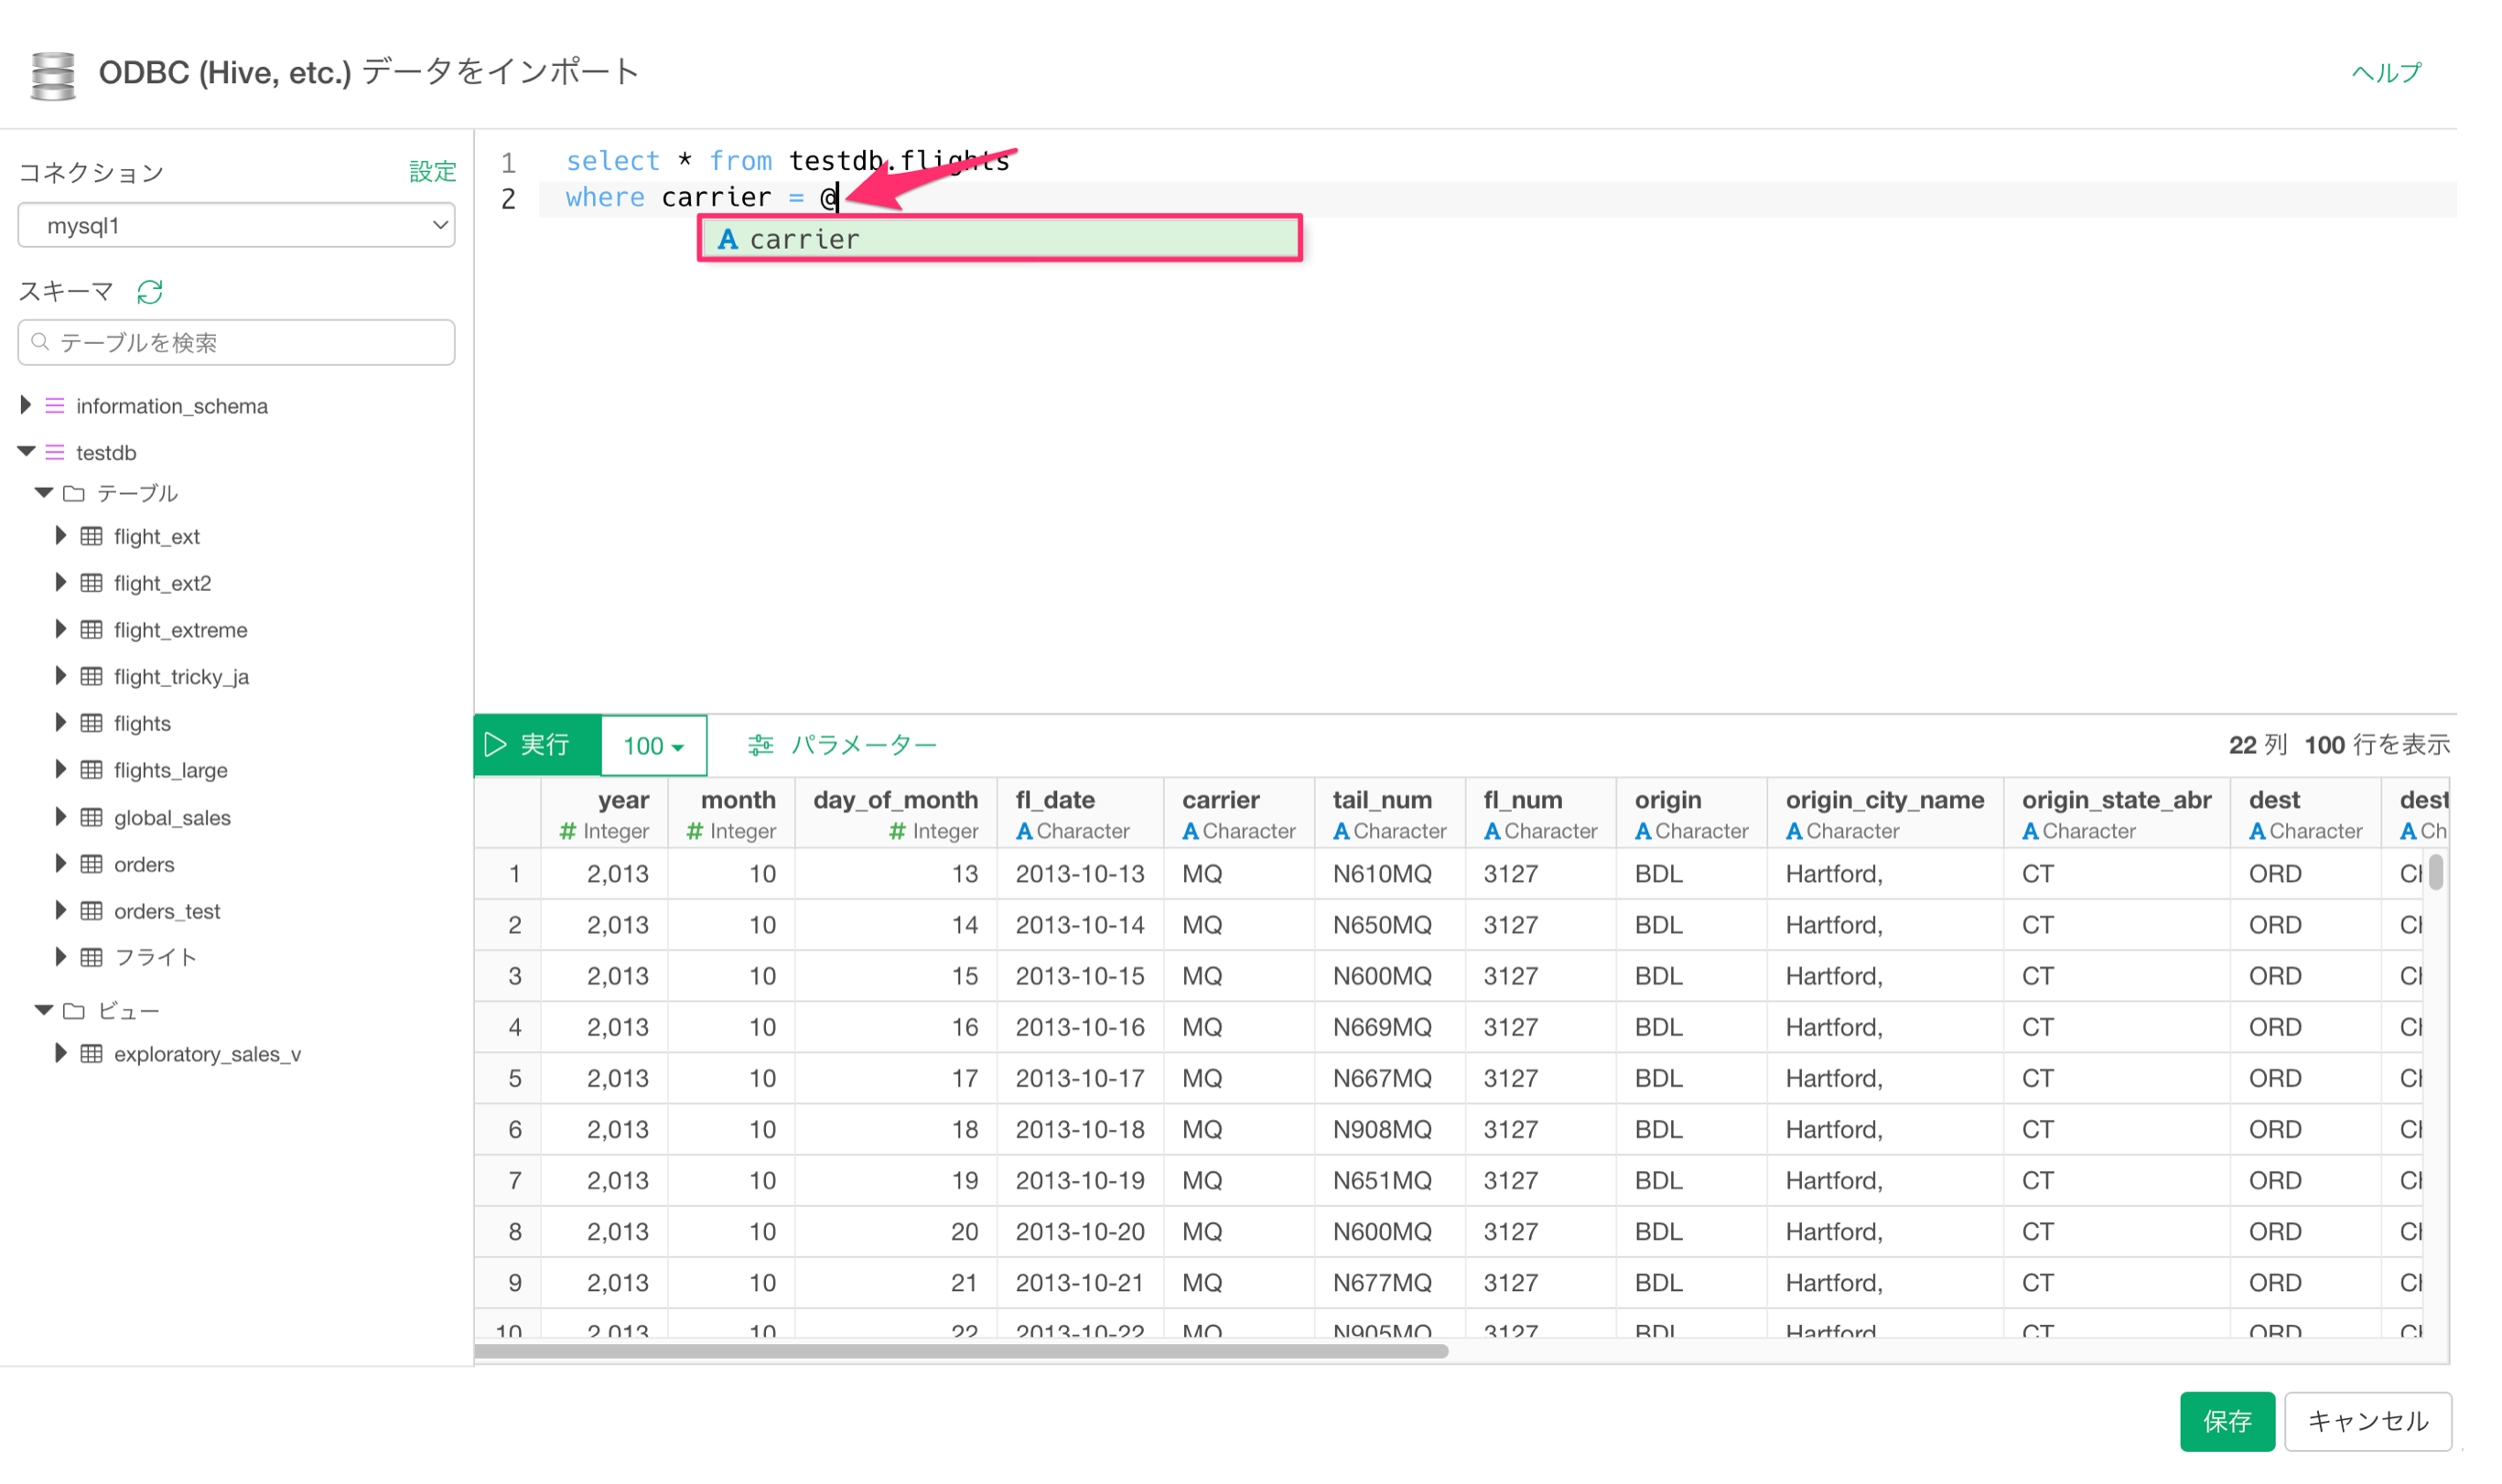Expand the exploratory_sales_v view columns

[x=61, y=1054]
